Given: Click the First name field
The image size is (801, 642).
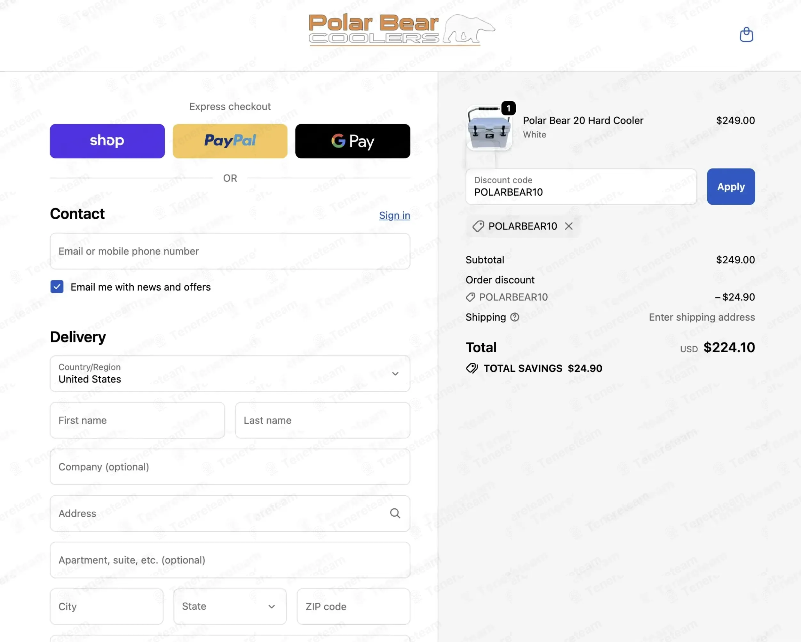Looking at the screenshot, I should click(x=138, y=420).
